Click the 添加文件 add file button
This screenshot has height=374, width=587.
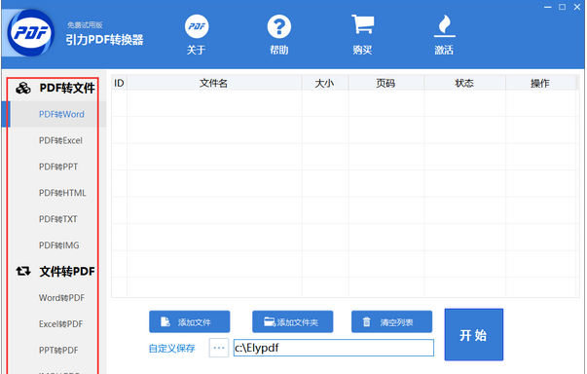click(190, 321)
